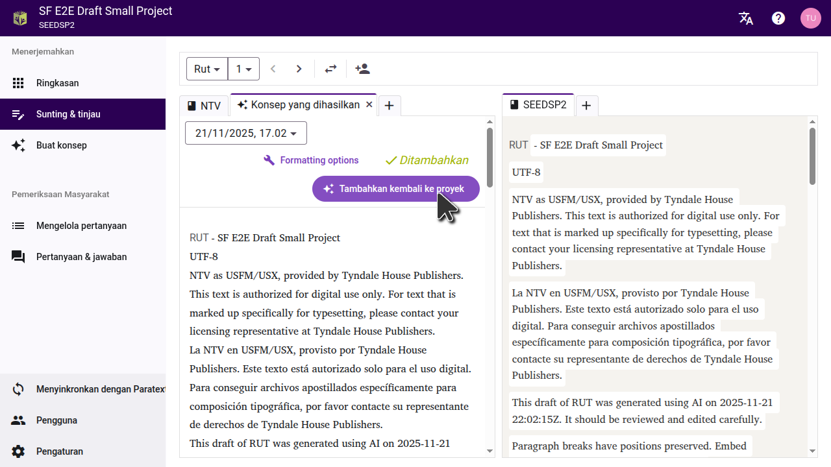Viewport: 831px width, 467px height.
Task: Open the Rut book dropdown
Action: [x=207, y=69]
